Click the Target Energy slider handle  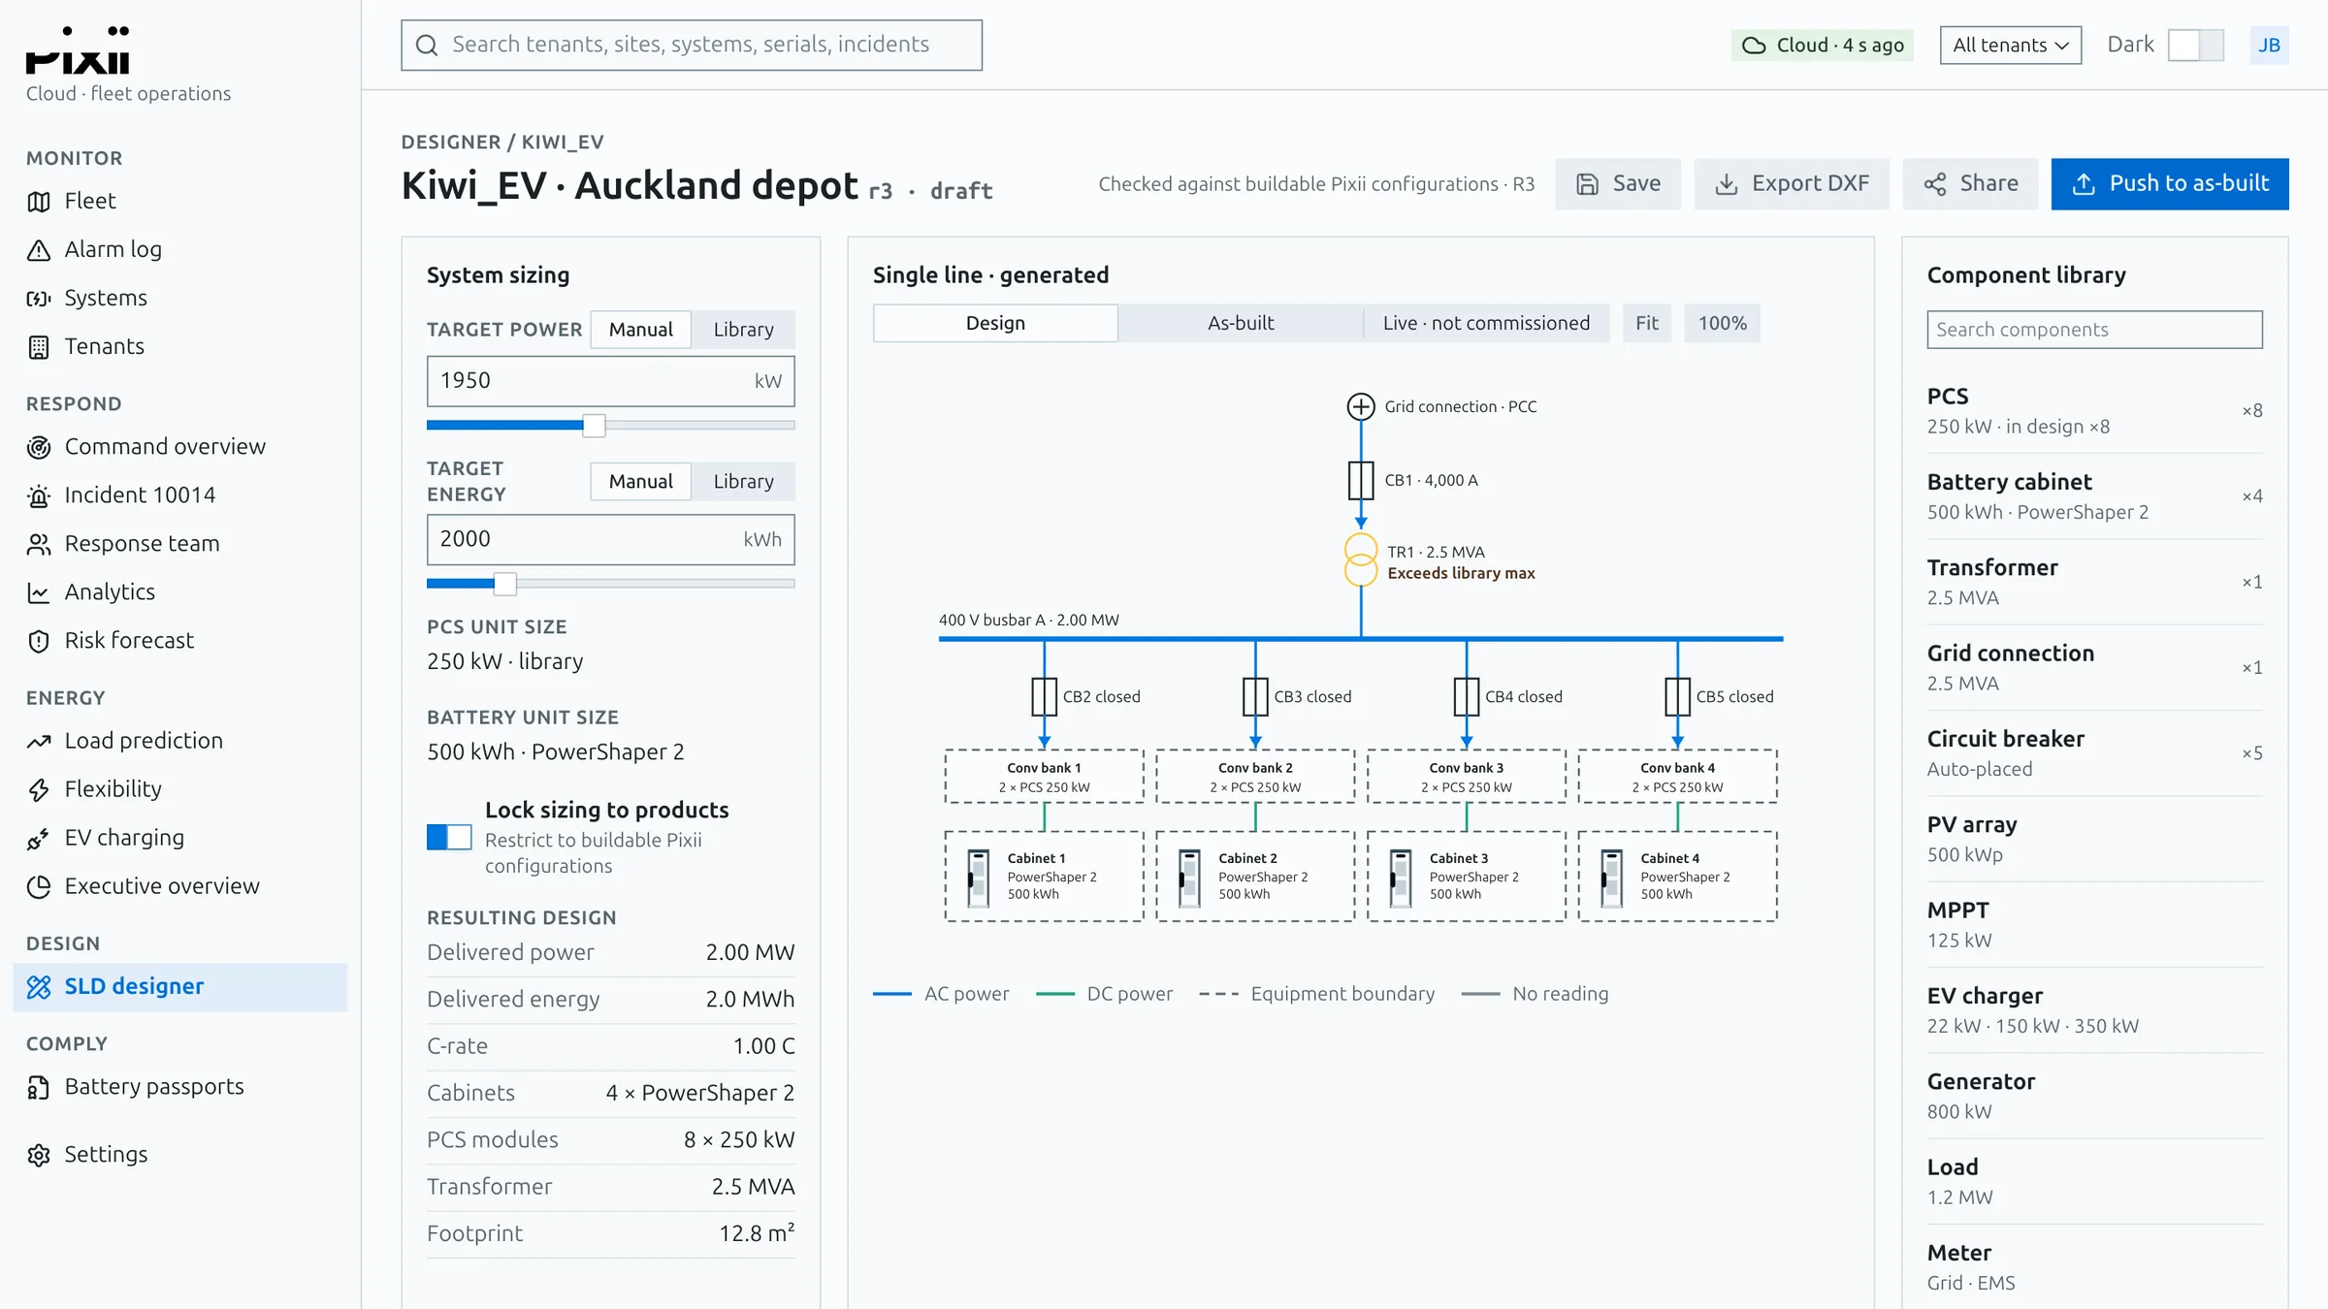pos(504,584)
